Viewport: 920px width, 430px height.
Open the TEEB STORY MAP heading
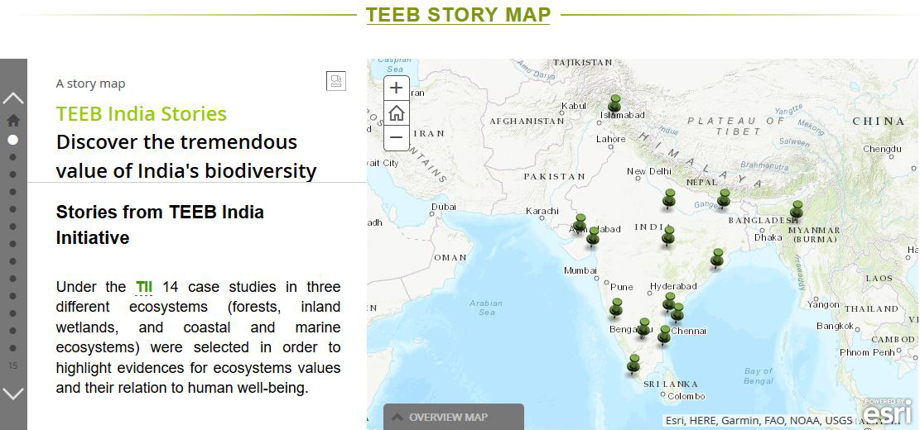tap(458, 15)
